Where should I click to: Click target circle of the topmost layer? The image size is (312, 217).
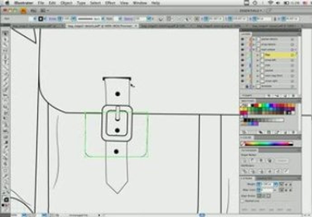click(292, 39)
